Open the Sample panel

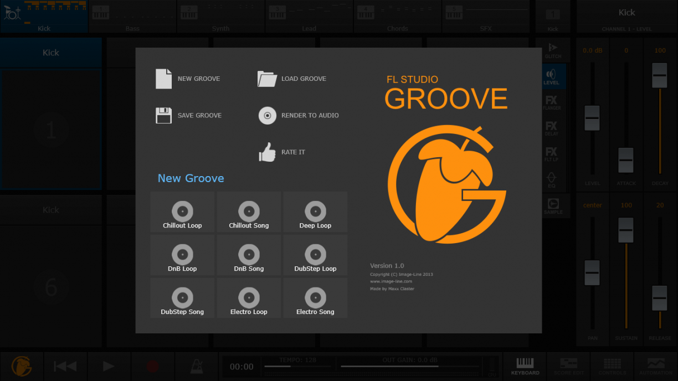point(552,205)
